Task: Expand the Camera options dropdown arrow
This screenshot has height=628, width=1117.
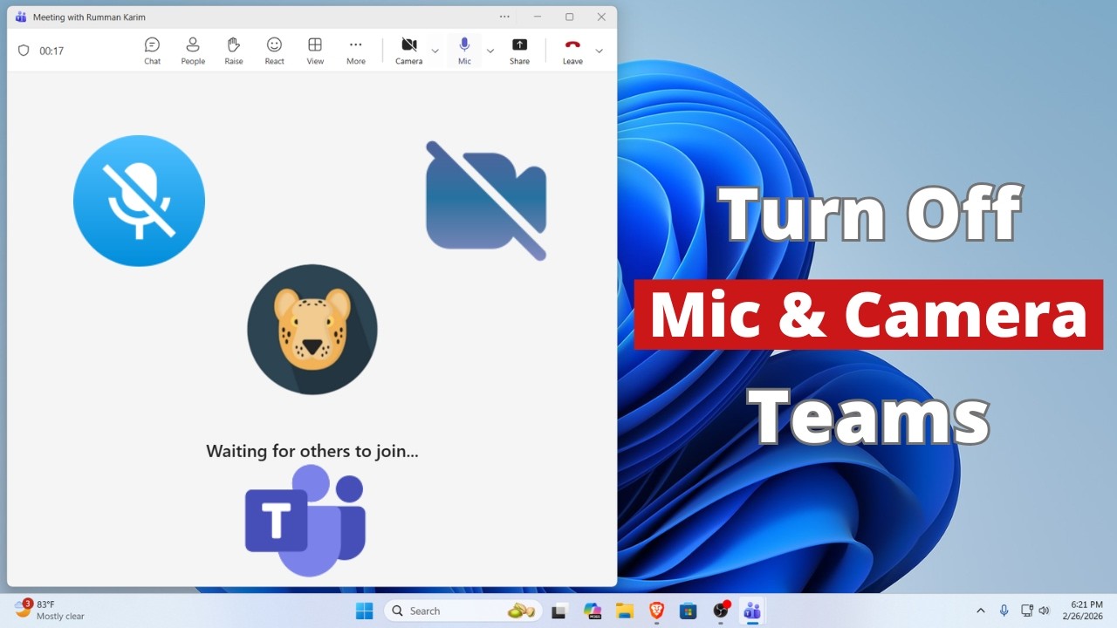Action: point(435,51)
